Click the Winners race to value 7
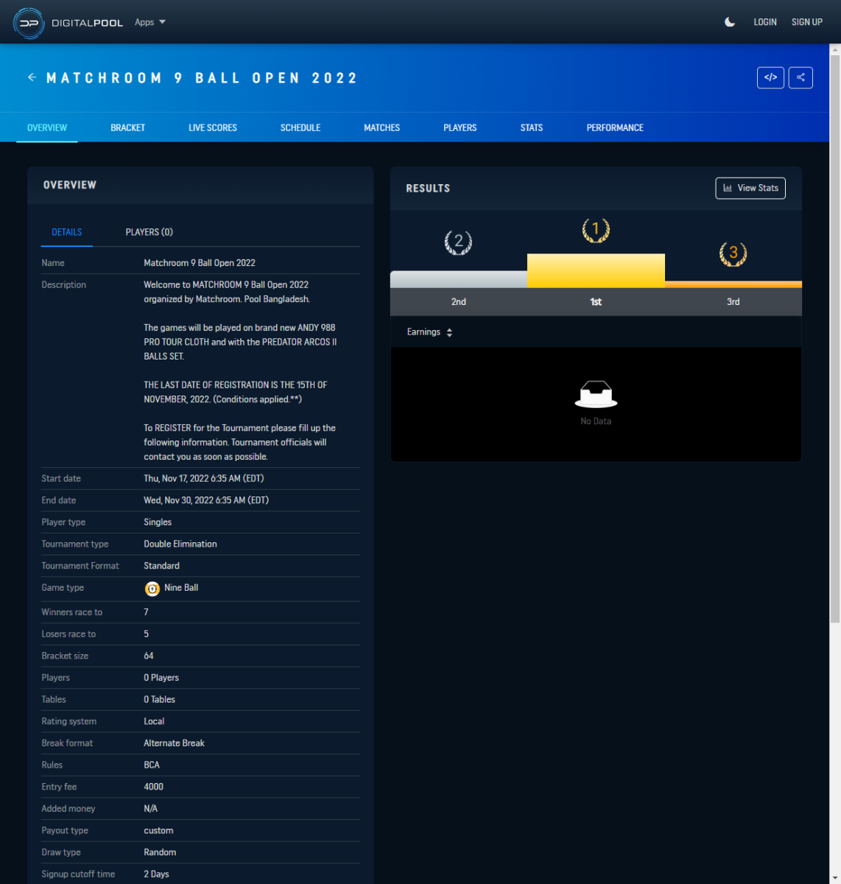 click(147, 612)
